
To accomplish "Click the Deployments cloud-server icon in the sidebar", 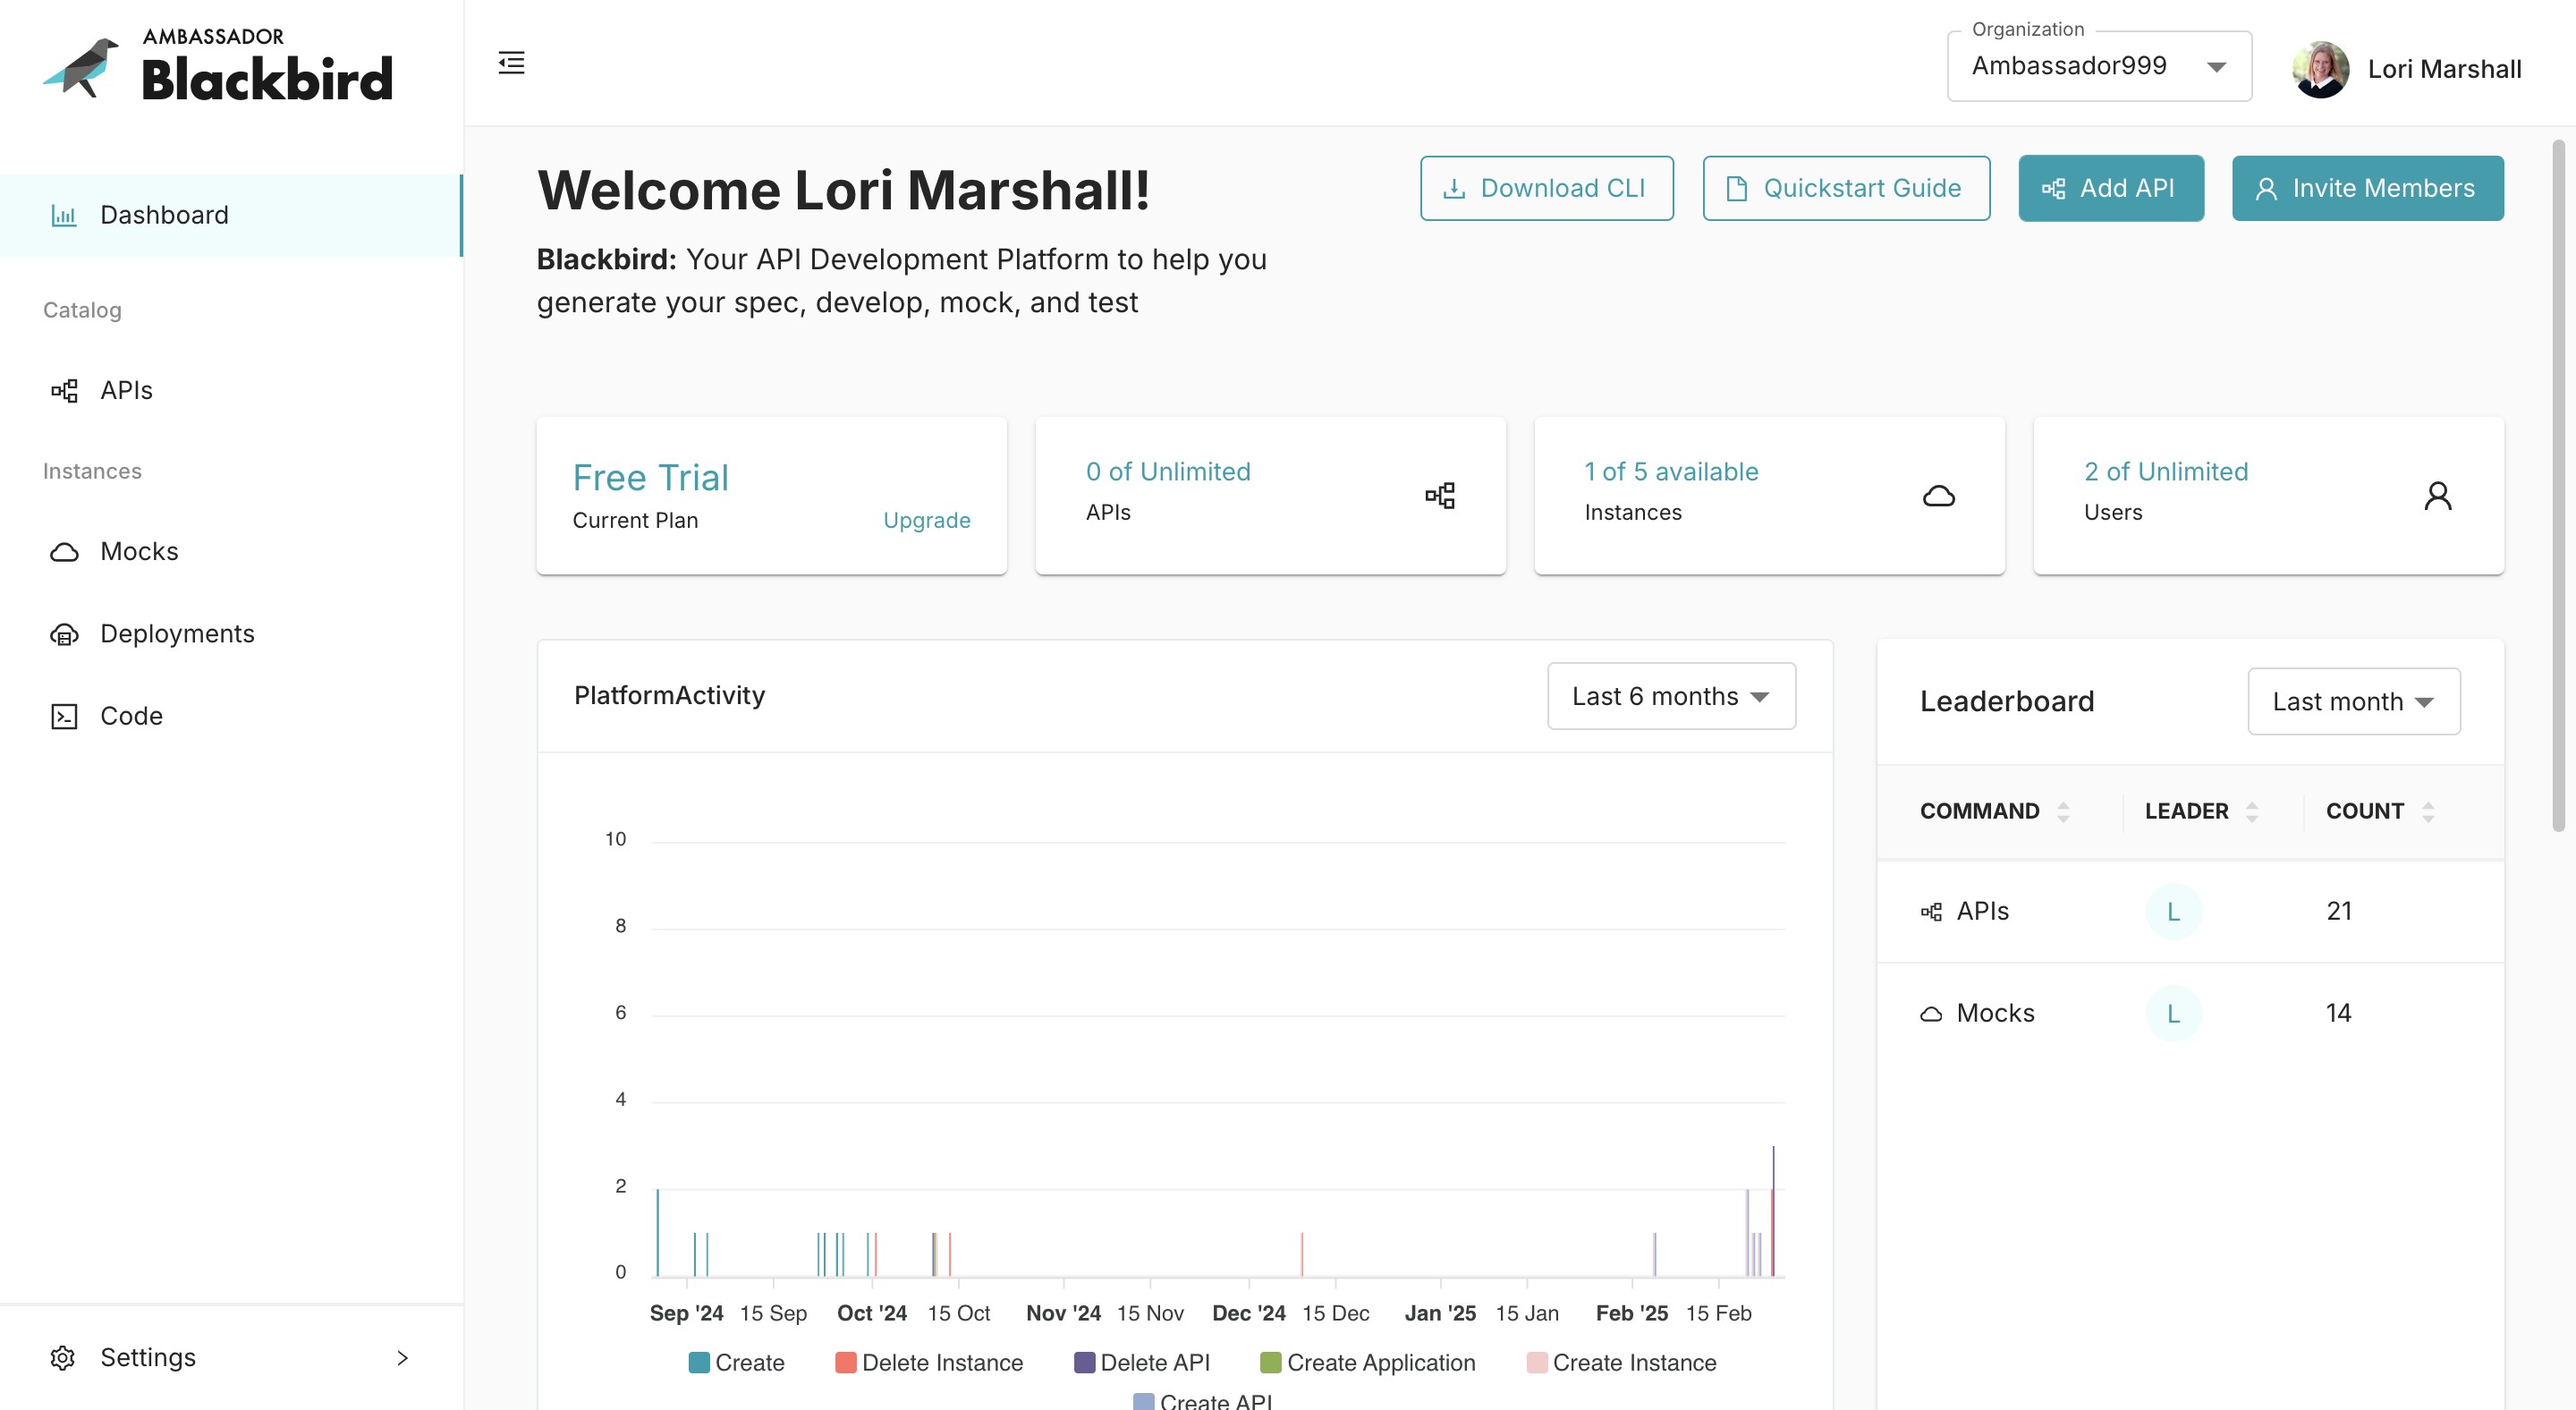I will tap(64, 634).
